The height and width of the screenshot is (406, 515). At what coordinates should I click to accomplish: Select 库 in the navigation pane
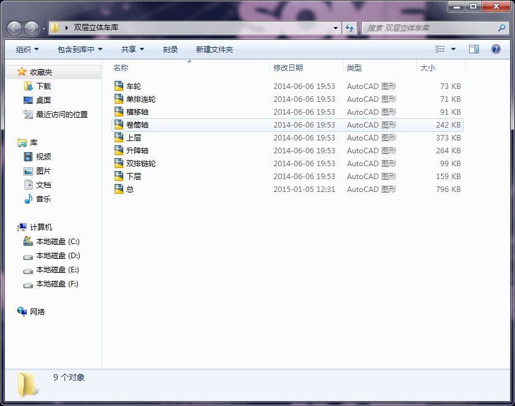coord(28,142)
